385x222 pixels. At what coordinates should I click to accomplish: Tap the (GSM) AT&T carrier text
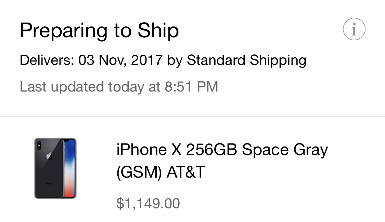pos(161,172)
